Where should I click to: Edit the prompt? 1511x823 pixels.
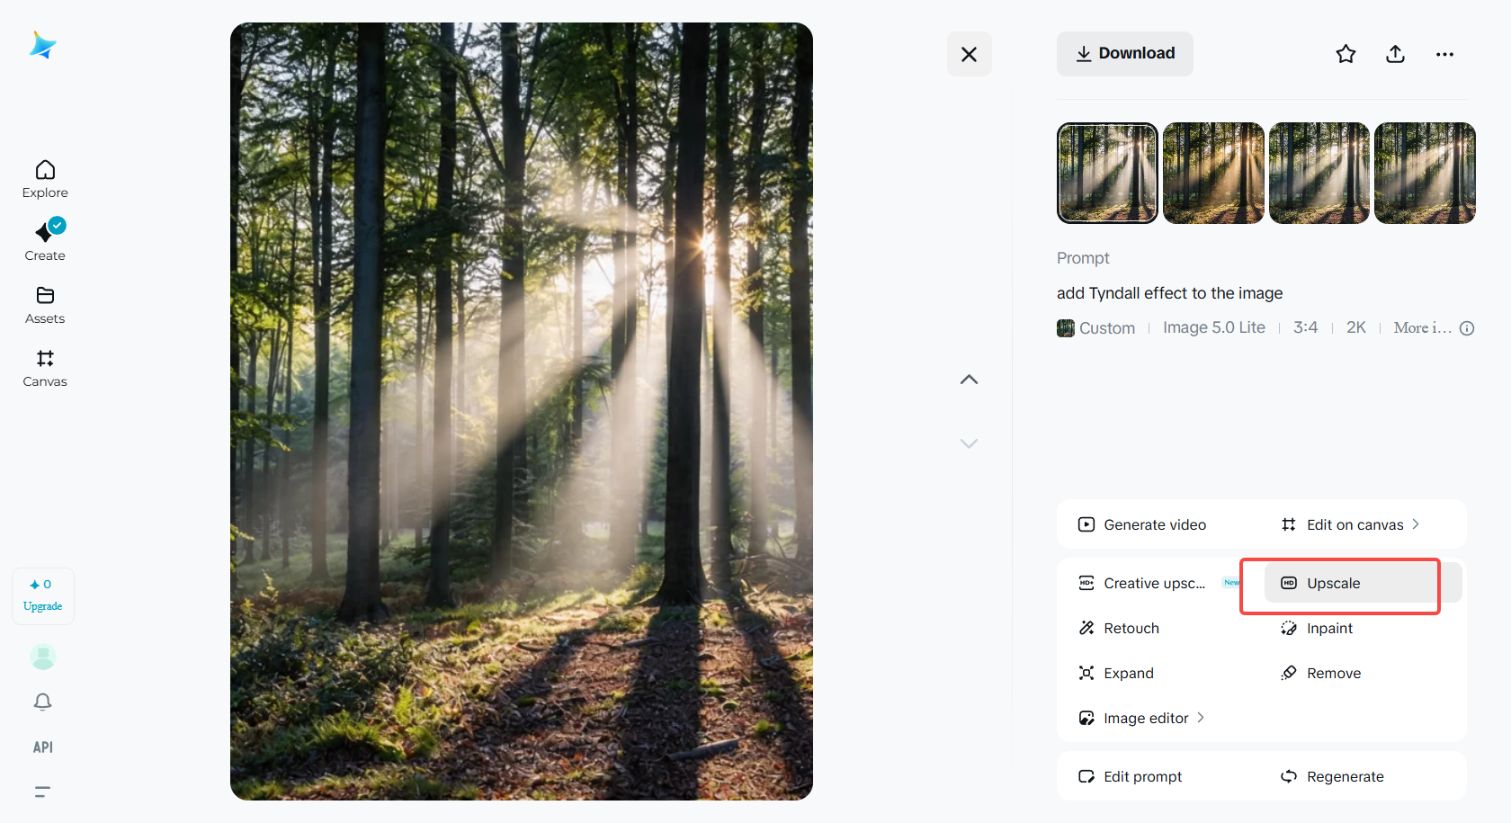click(x=1131, y=776)
